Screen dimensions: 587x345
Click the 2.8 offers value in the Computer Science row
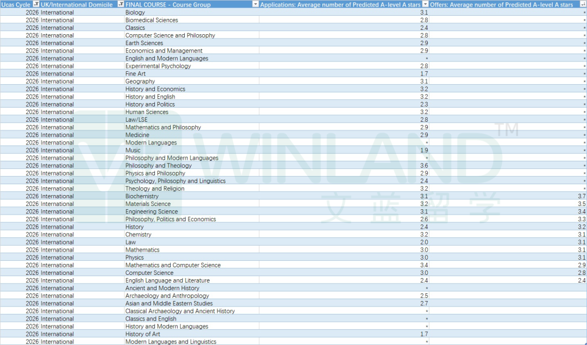pos(582,273)
